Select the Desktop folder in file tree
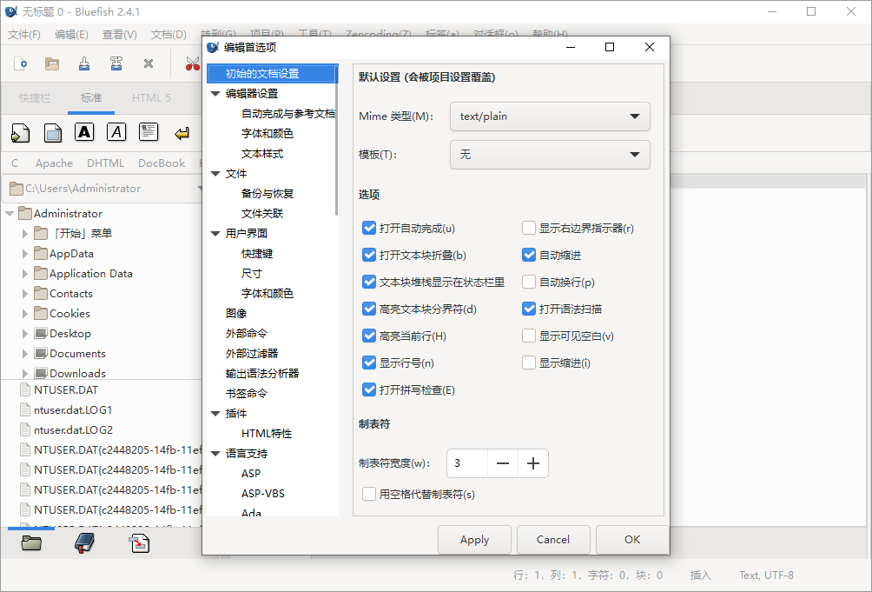 (x=70, y=333)
